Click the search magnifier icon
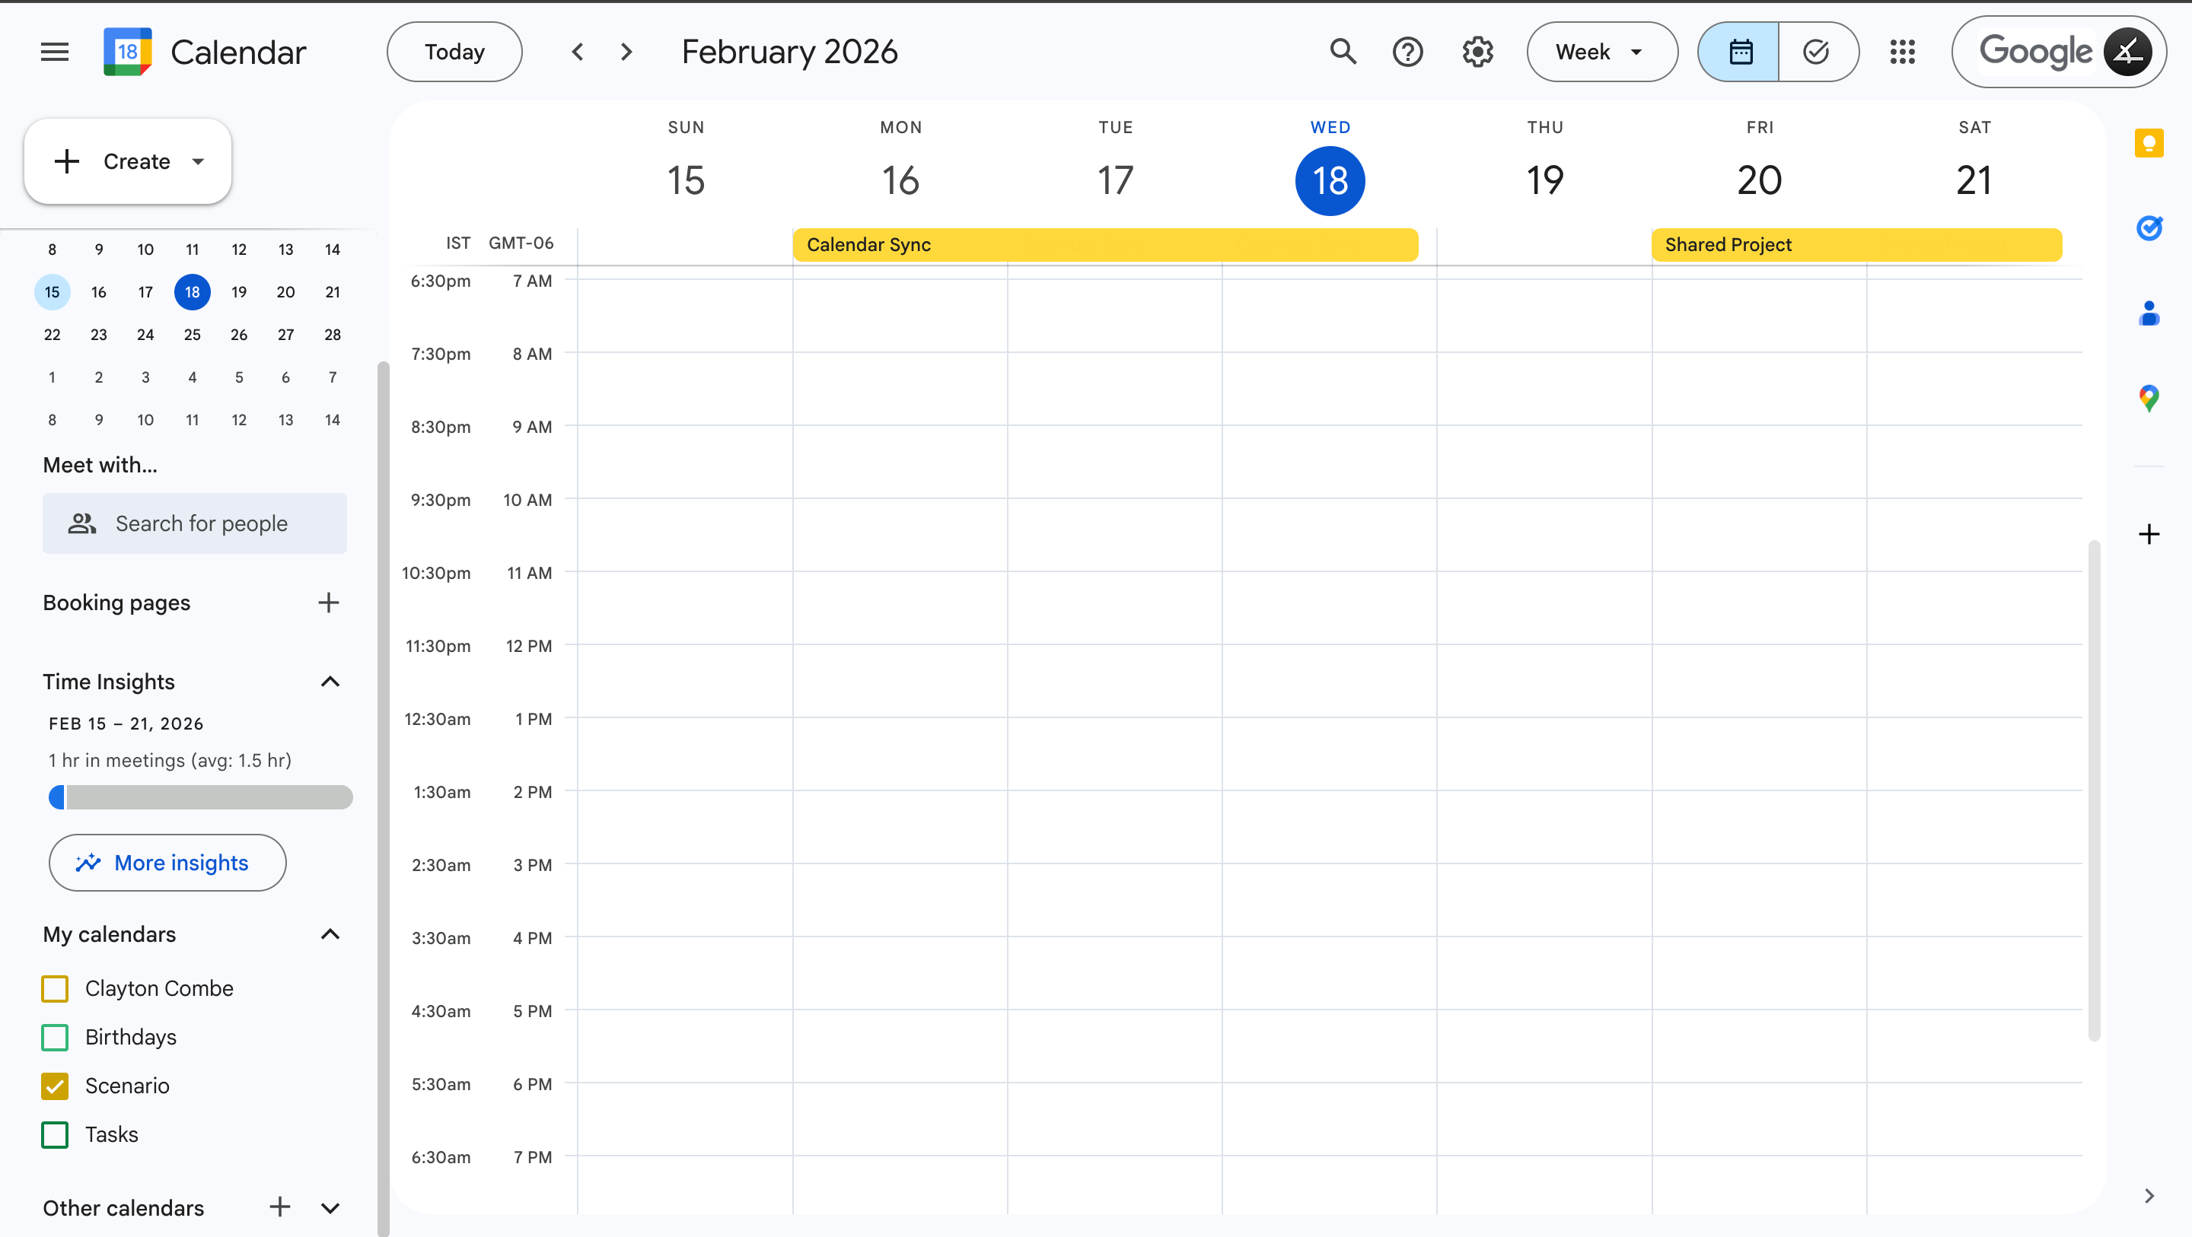This screenshot has width=2192, height=1237. click(x=1343, y=52)
